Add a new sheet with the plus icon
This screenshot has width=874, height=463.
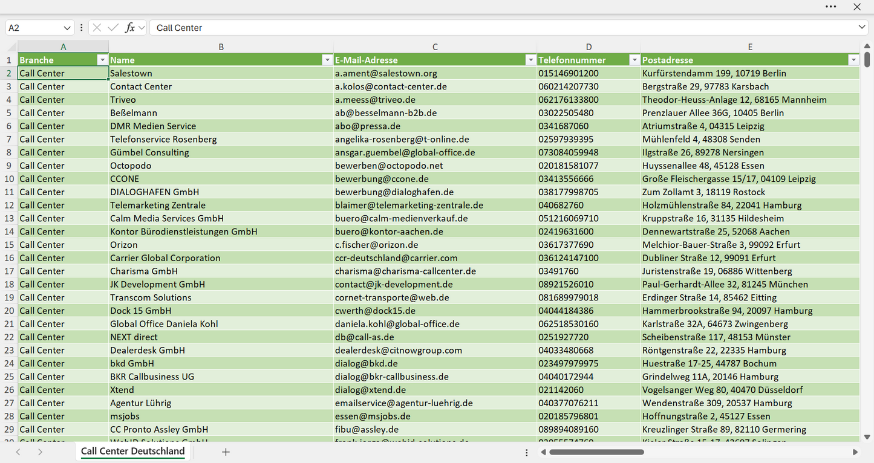(x=226, y=452)
